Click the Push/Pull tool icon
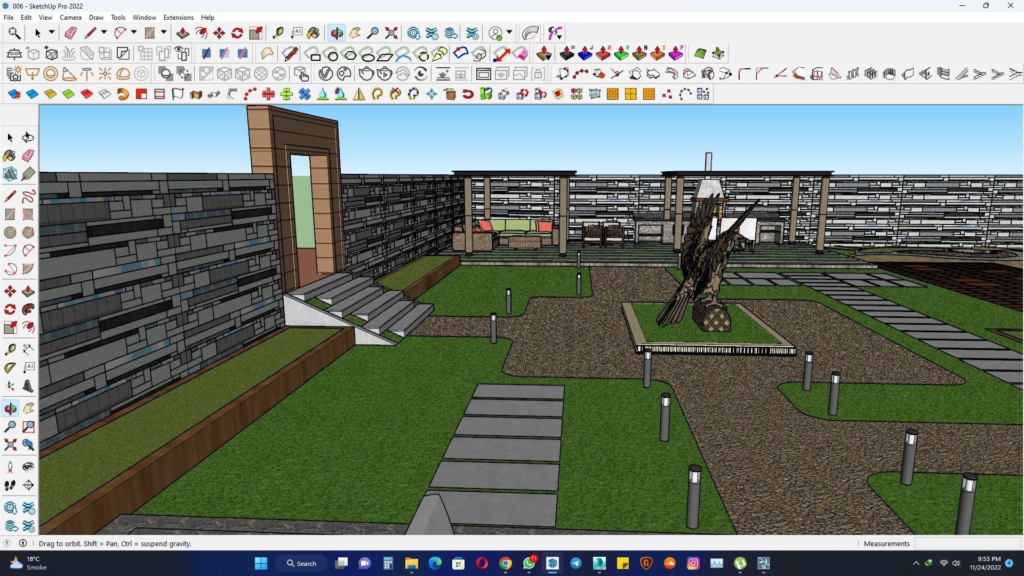Screen dimensions: 1024x576 182,33
